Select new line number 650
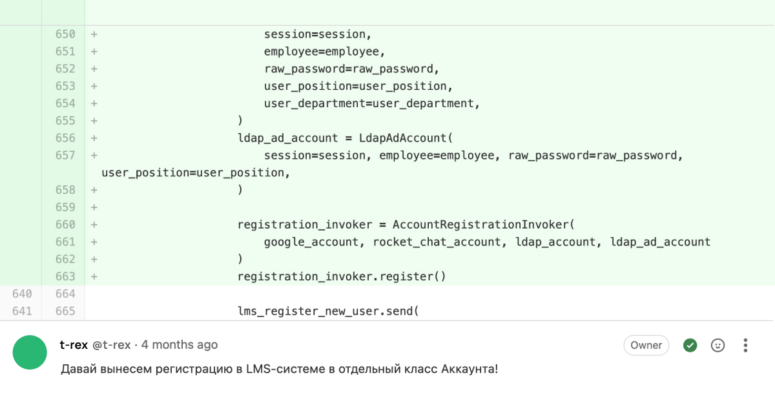Image resolution: width=775 pixels, height=407 pixels. [65, 34]
